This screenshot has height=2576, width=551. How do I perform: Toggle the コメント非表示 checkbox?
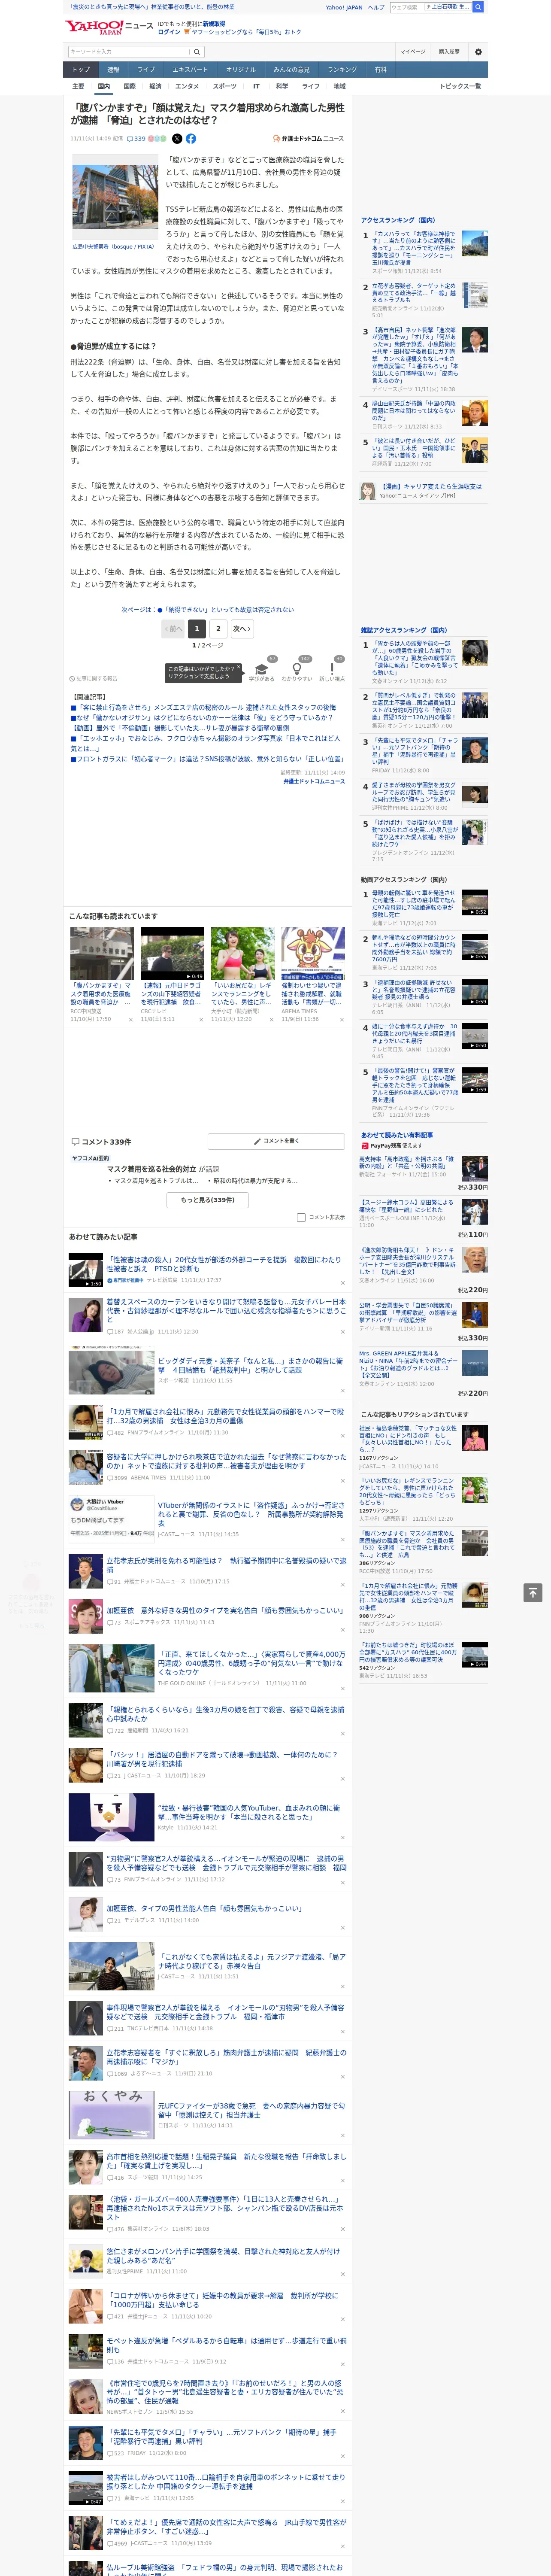[301, 1217]
